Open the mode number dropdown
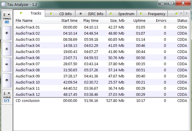This screenshot has width=192, height=131. pos(7,93)
